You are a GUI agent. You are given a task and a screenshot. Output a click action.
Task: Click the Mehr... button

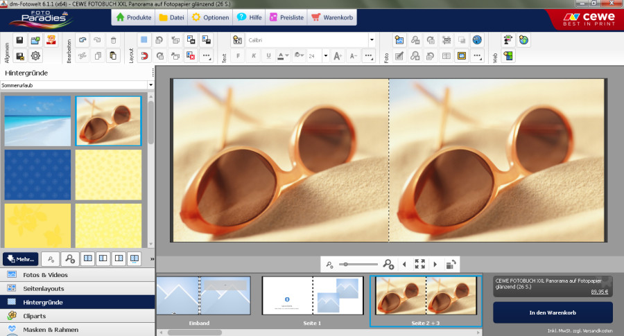point(20,258)
